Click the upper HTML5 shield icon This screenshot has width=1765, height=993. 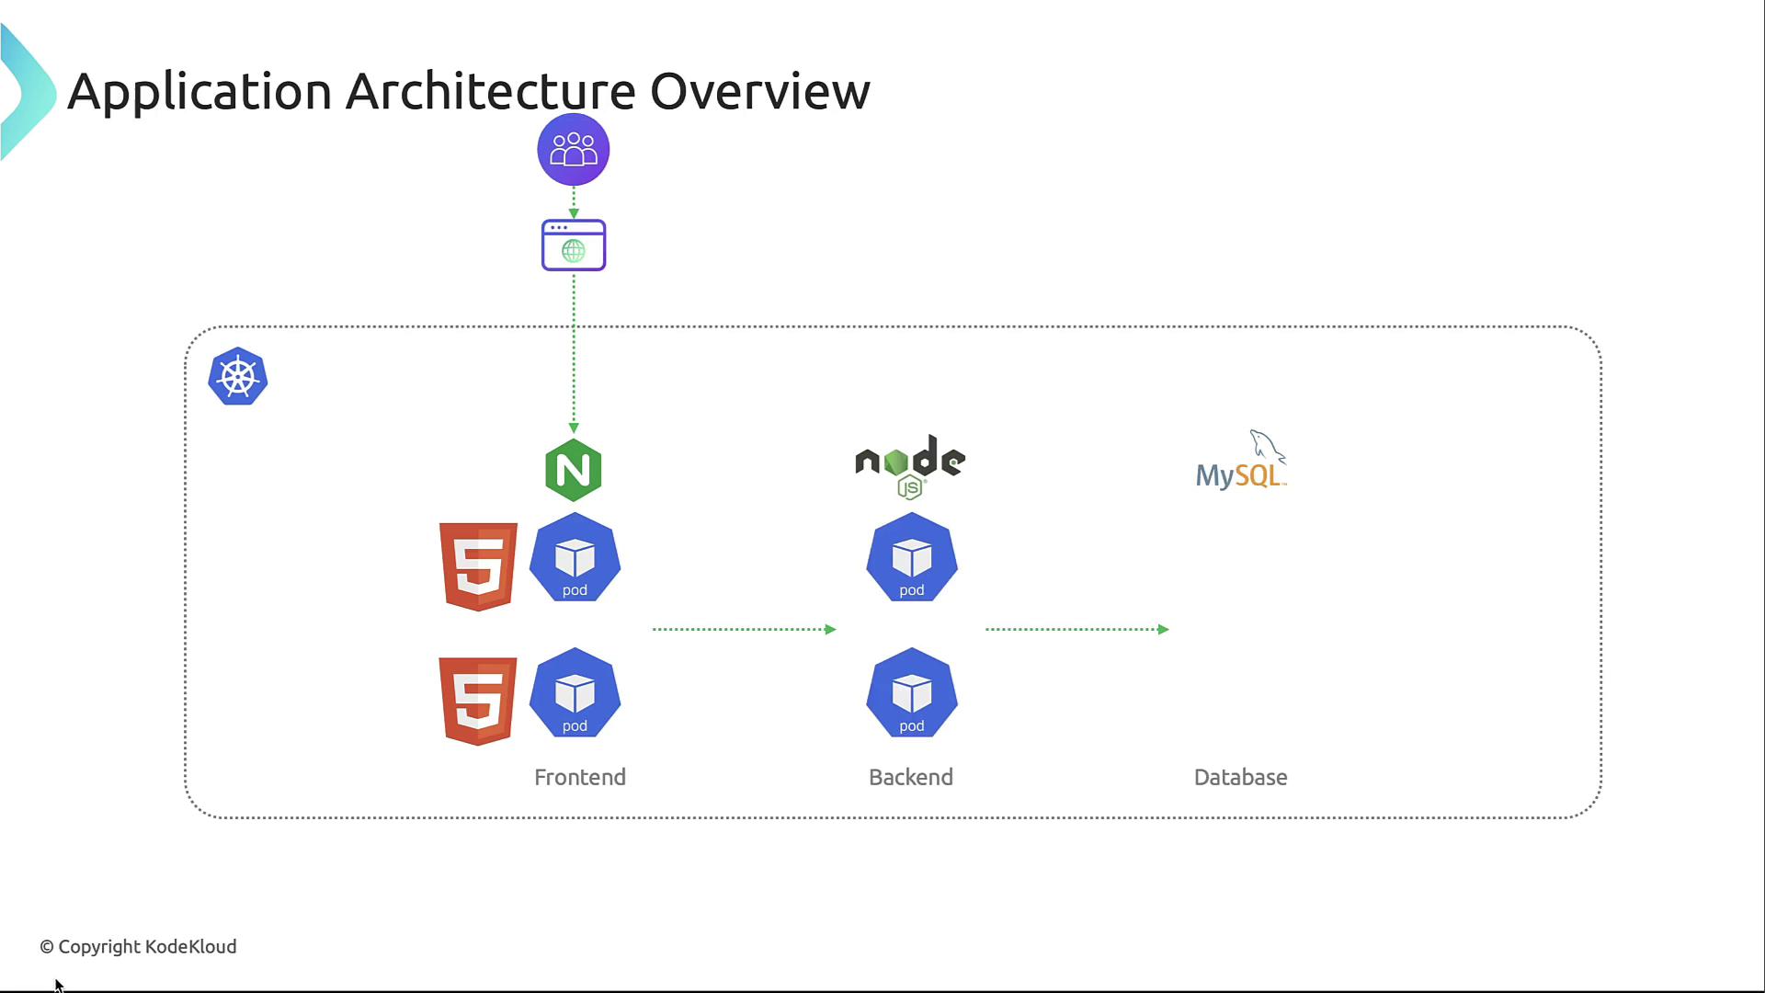click(x=478, y=566)
